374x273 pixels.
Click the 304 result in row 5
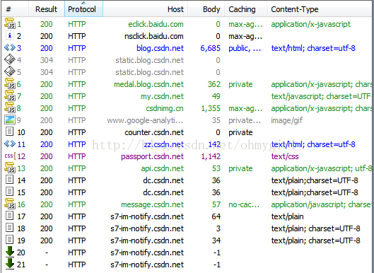point(47,72)
